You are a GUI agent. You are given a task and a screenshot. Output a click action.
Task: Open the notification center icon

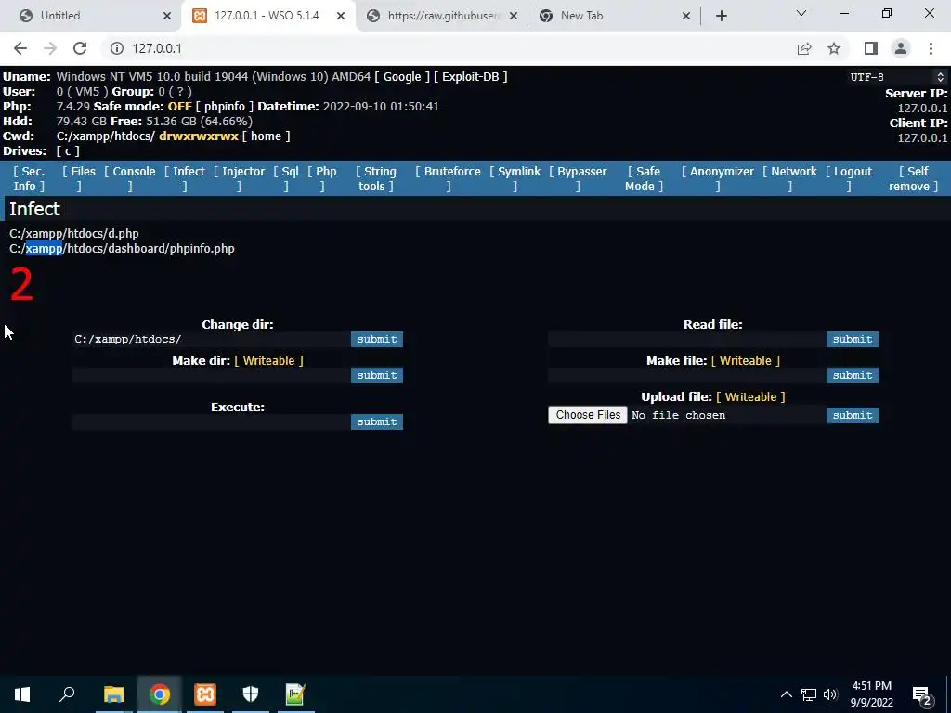[x=922, y=694]
